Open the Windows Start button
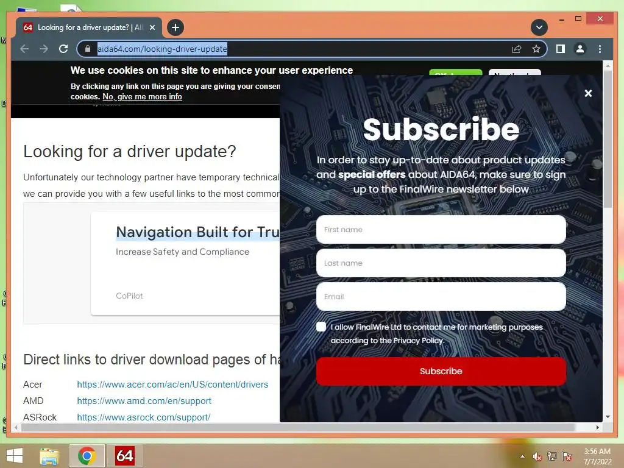Screen dimensions: 624x468 (15, 456)
